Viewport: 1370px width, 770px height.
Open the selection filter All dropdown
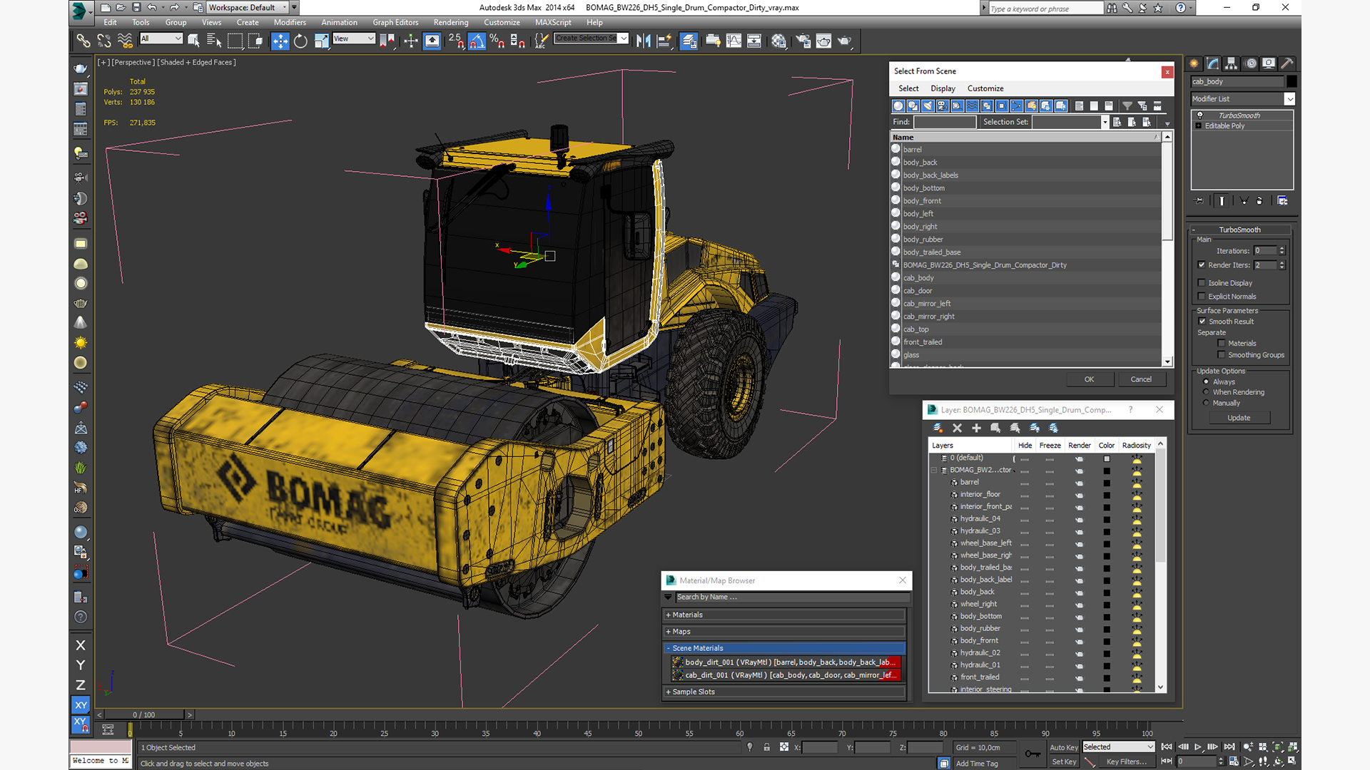pos(161,38)
